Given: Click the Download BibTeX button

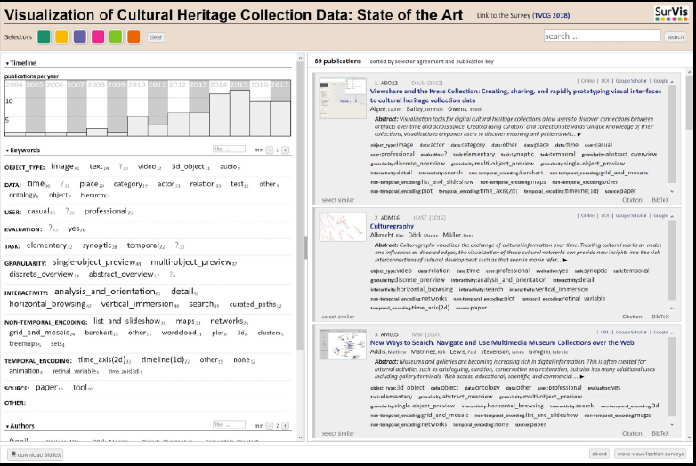Looking at the screenshot, I should pyautogui.click(x=35, y=454).
